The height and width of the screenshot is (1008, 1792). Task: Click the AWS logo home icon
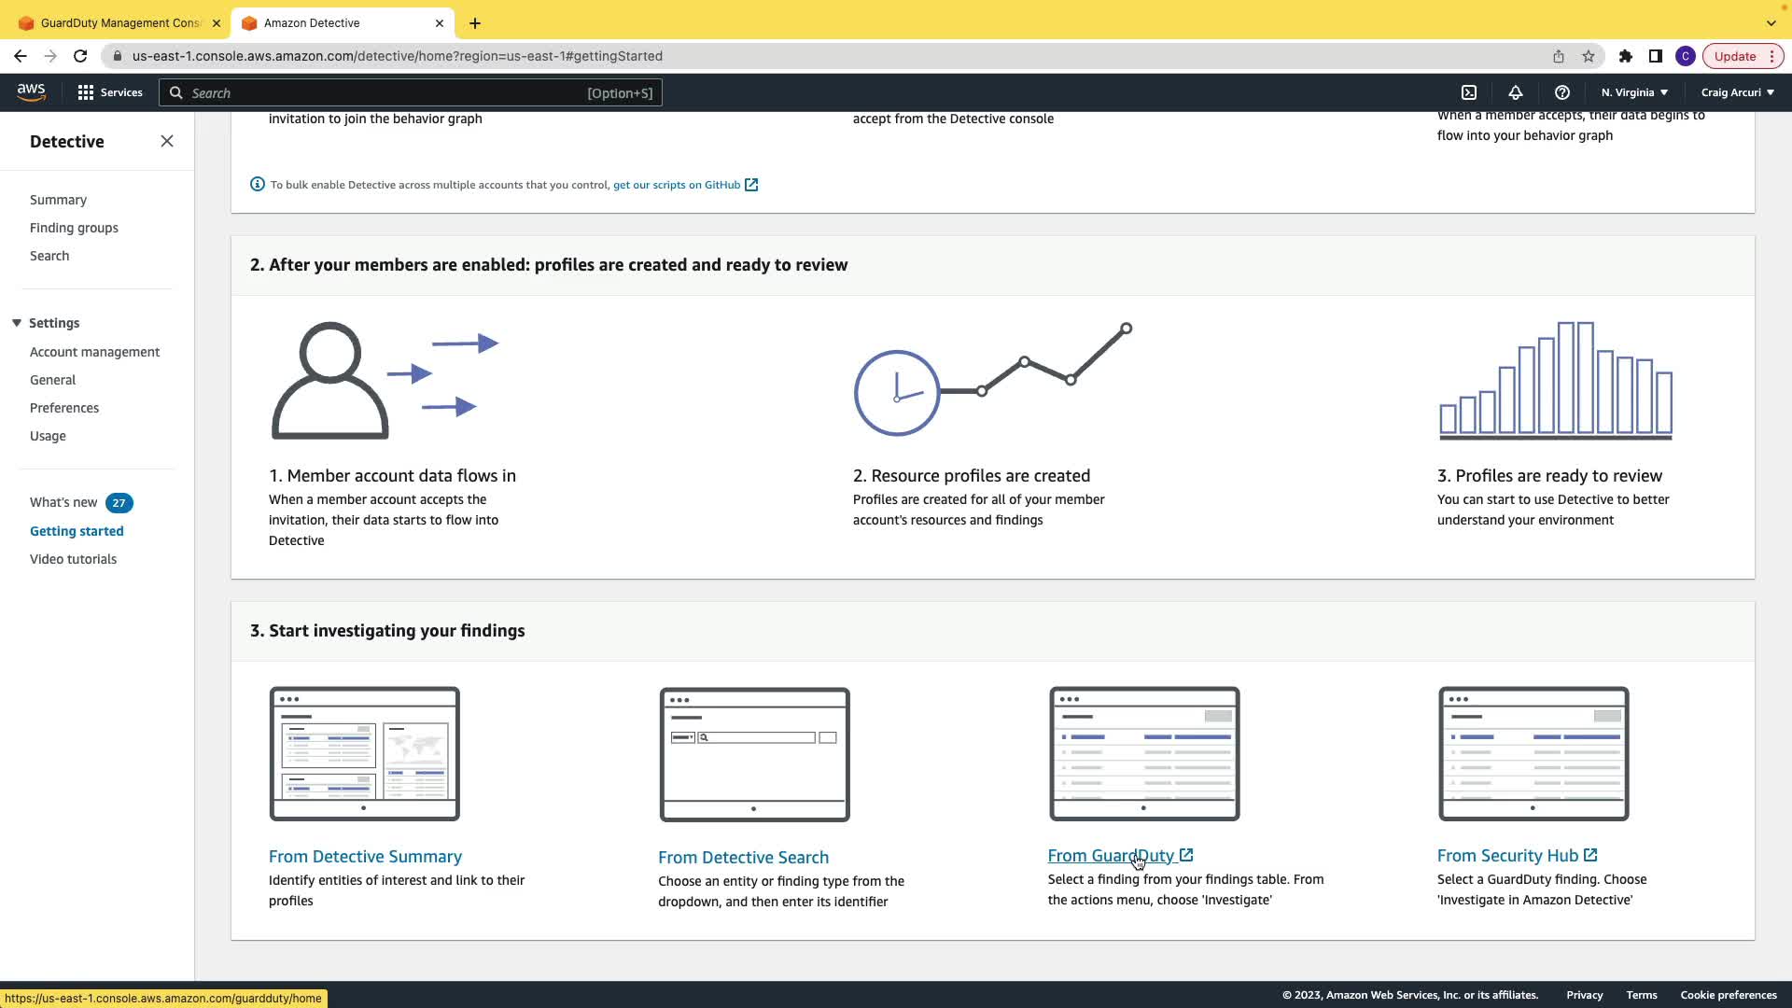click(31, 91)
